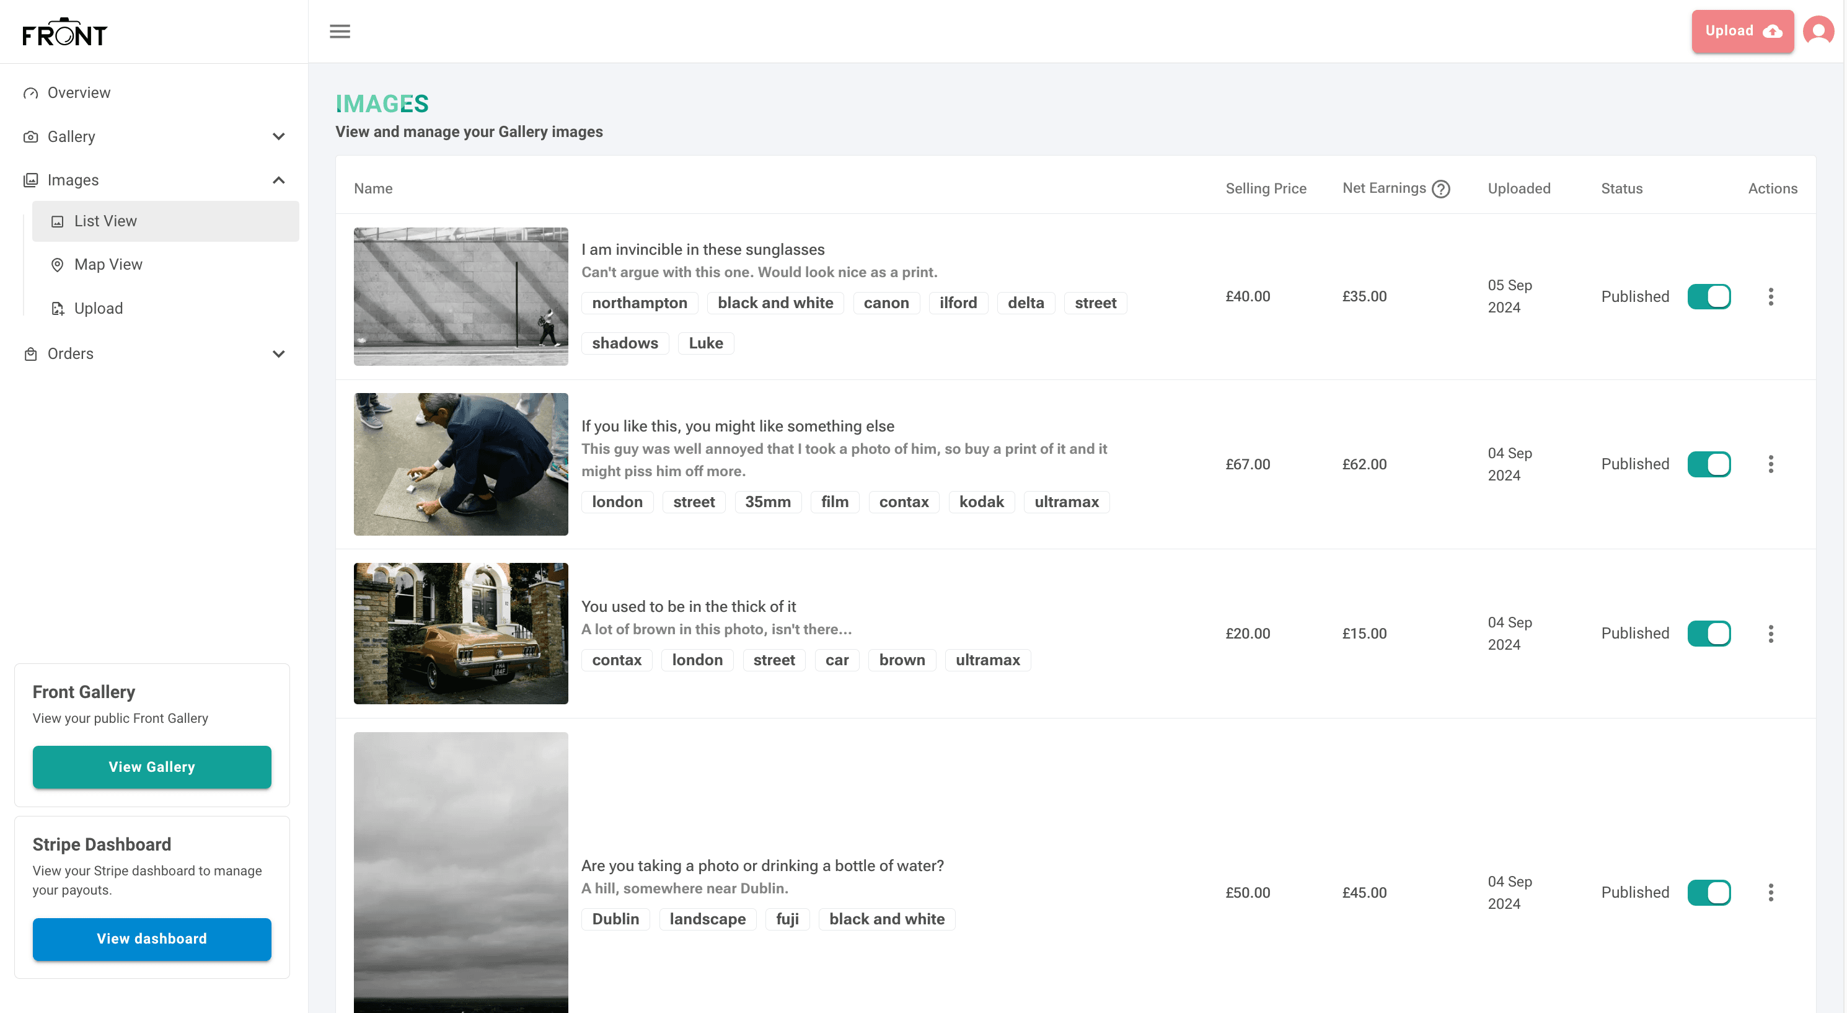1847x1013 pixels.
Task: Click the 'ilford' tag
Action: (958, 304)
